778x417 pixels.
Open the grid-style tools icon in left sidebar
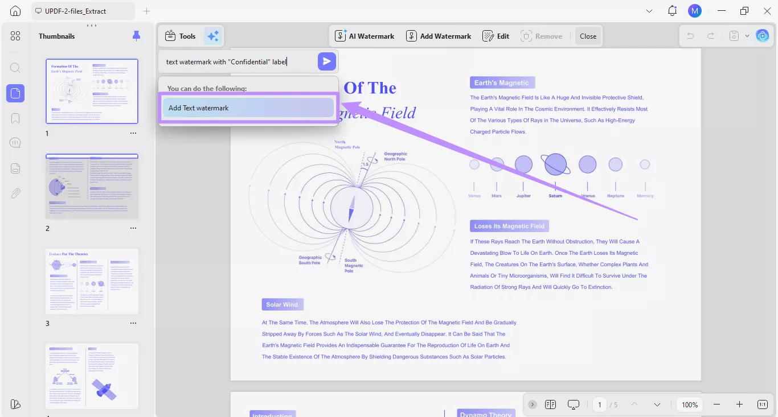[x=15, y=36]
